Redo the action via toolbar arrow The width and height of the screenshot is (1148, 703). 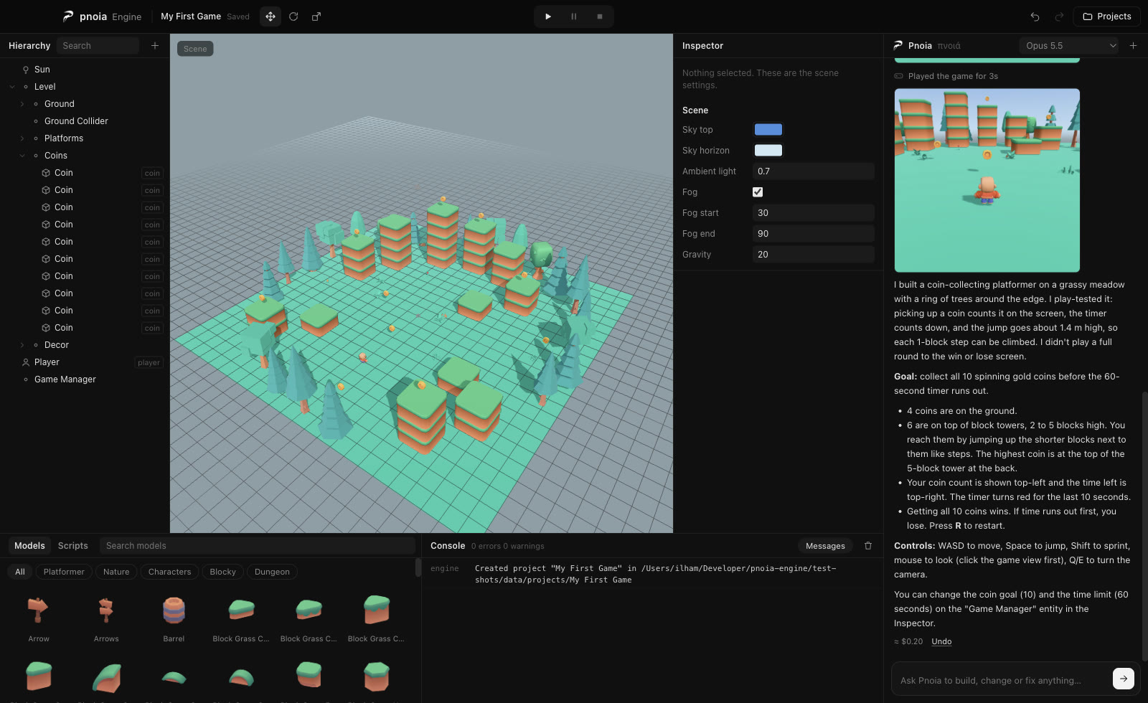tap(1059, 16)
